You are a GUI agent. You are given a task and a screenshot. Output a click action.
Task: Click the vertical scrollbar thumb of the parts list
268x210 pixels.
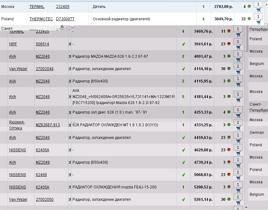246,38
